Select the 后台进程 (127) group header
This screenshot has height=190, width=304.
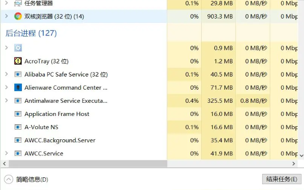[x=31, y=33]
